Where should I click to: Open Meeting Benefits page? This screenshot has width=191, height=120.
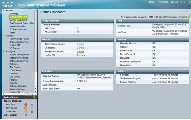[17, 26]
